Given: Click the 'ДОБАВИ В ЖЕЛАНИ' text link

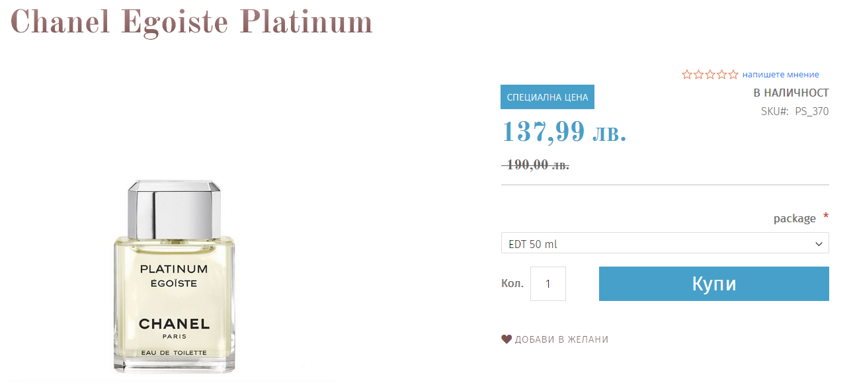Looking at the screenshot, I should [x=561, y=339].
